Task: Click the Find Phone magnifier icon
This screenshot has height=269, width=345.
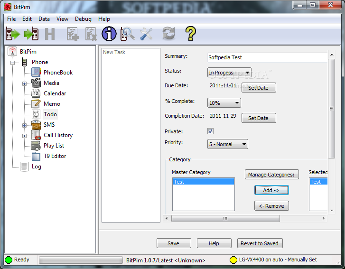Action: point(128,34)
